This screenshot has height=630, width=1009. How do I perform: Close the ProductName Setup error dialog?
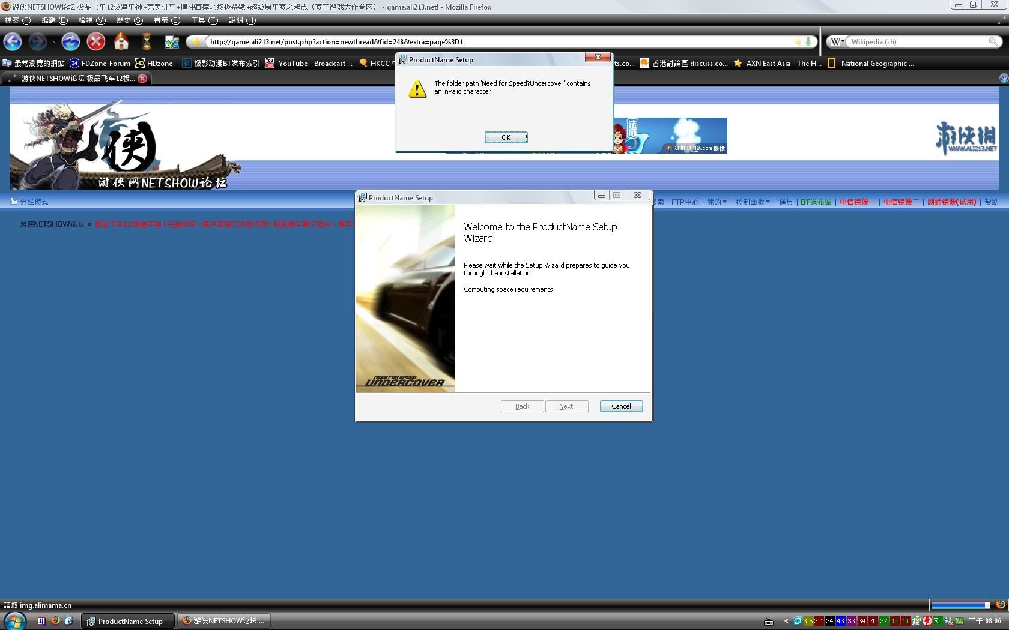598,57
